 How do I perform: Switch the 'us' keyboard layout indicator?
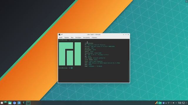166,103
